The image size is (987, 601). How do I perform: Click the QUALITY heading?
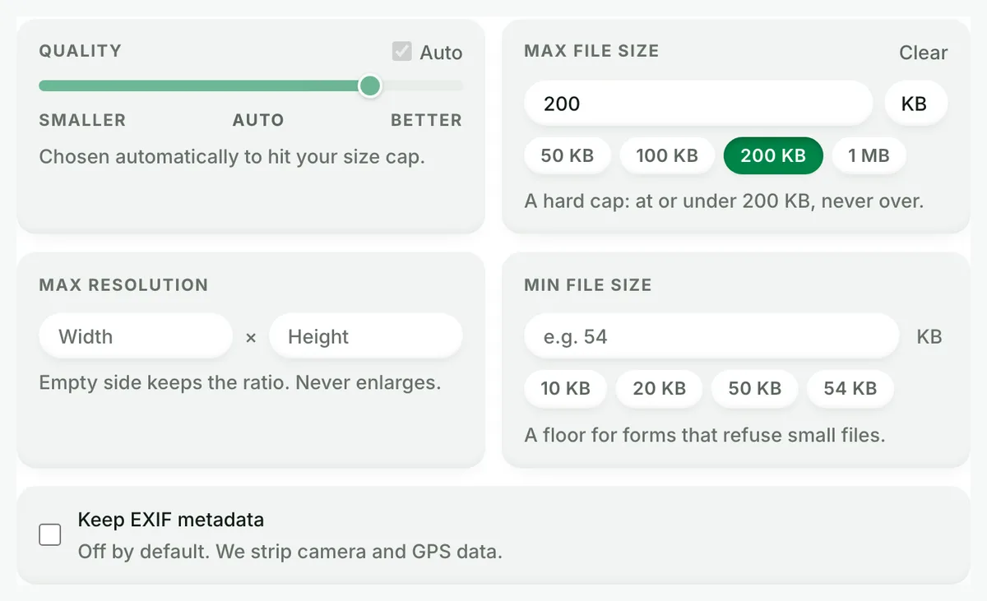[x=81, y=51]
